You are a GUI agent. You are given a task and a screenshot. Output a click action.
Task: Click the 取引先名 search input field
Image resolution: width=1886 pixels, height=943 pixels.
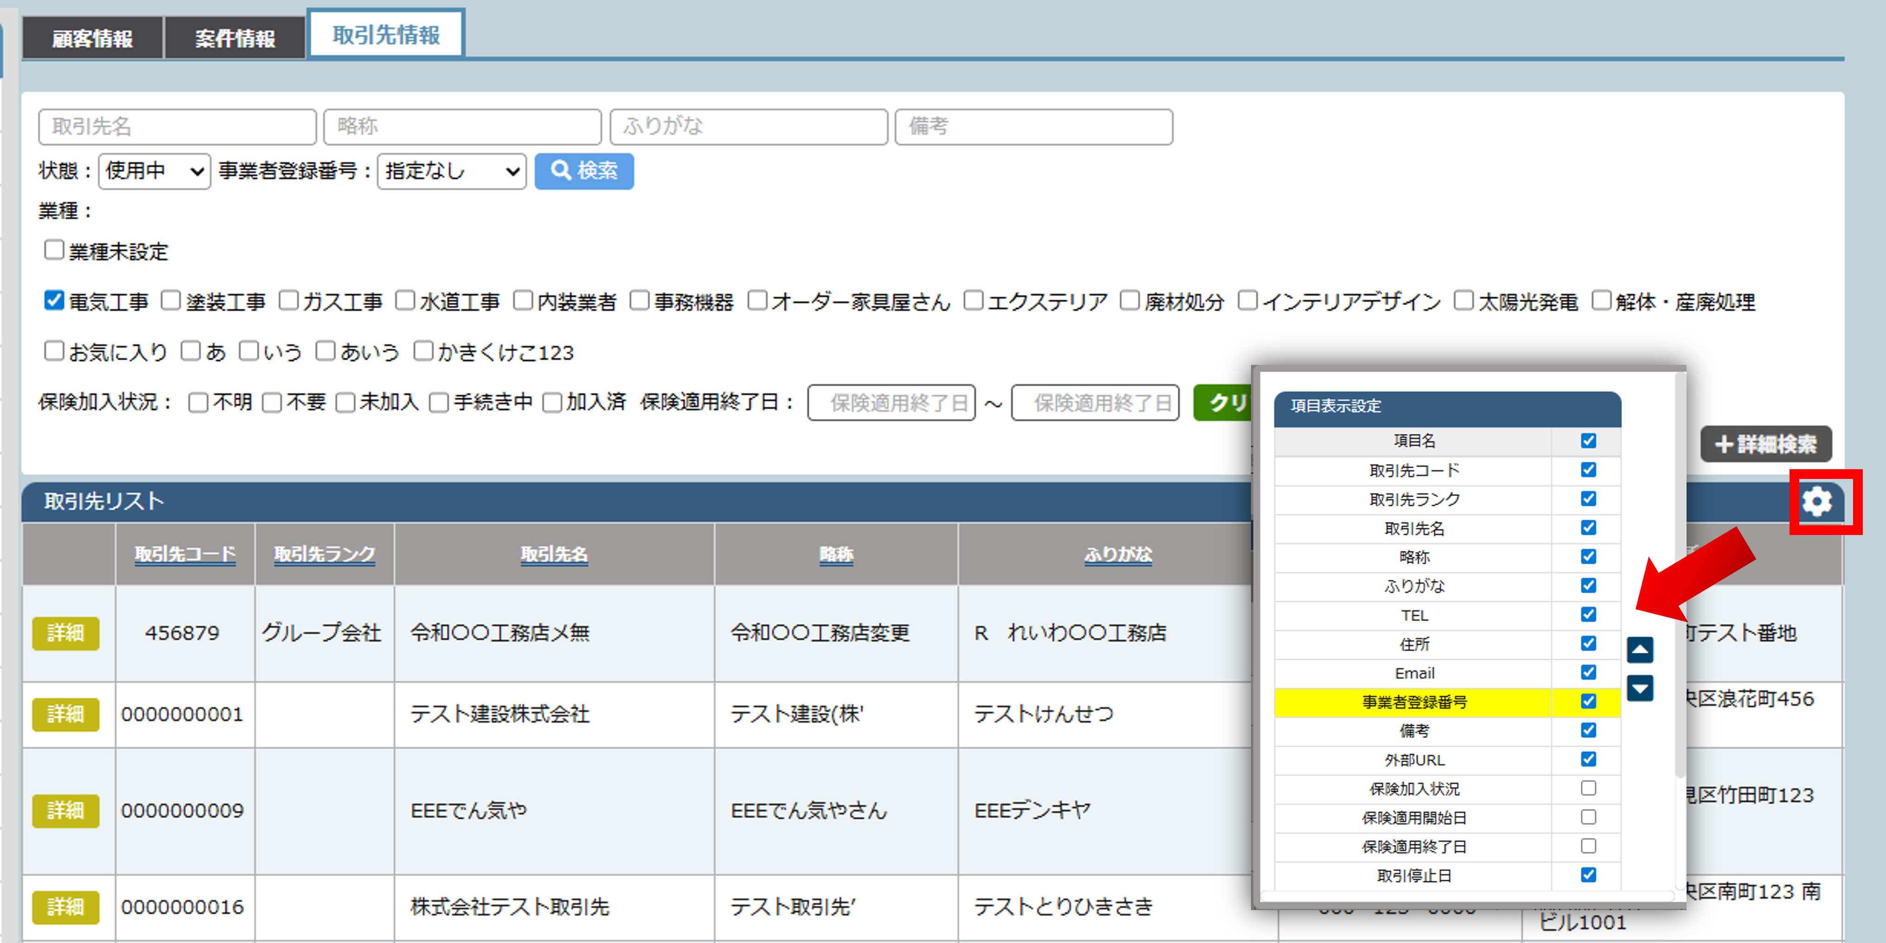point(177,127)
